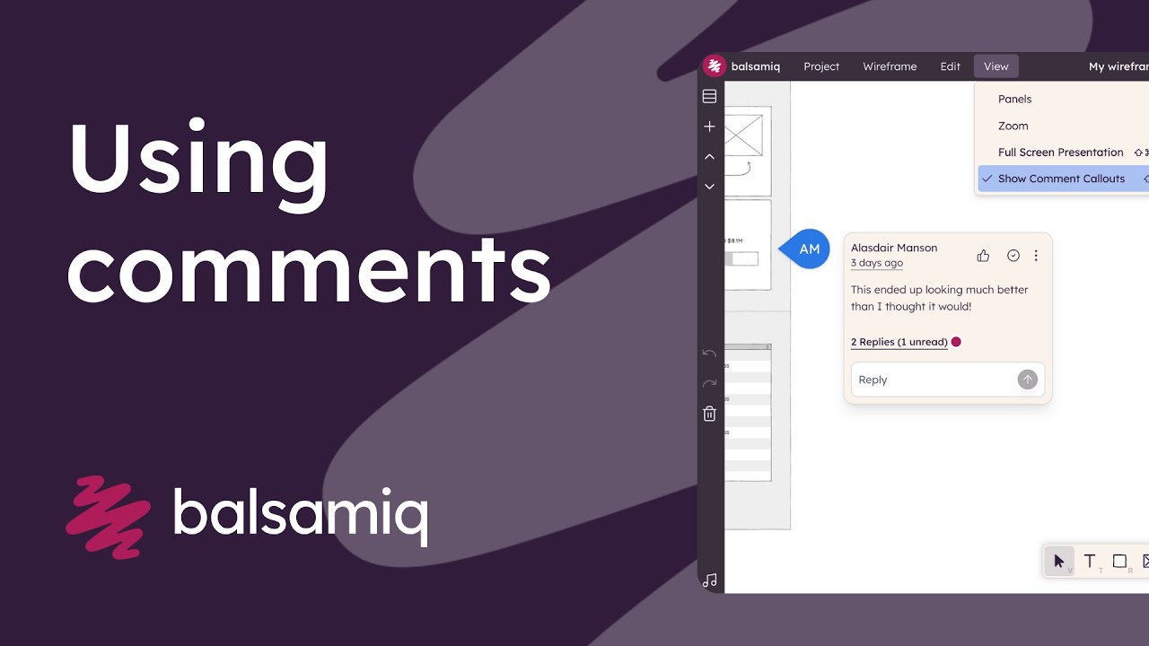Click the 'My wirefram' project title

1118,66
